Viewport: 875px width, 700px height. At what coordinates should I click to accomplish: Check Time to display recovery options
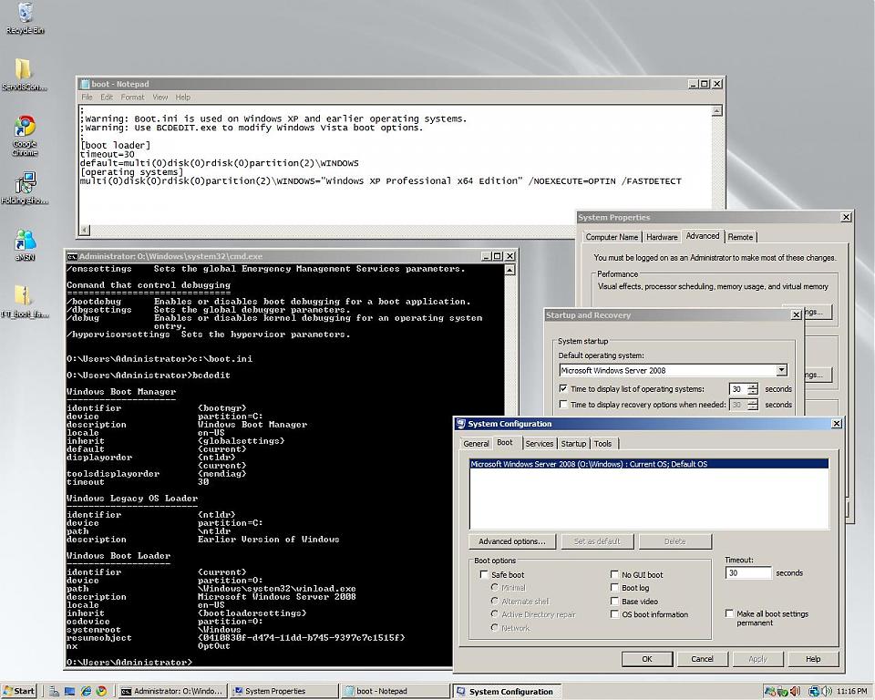coord(563,405)
